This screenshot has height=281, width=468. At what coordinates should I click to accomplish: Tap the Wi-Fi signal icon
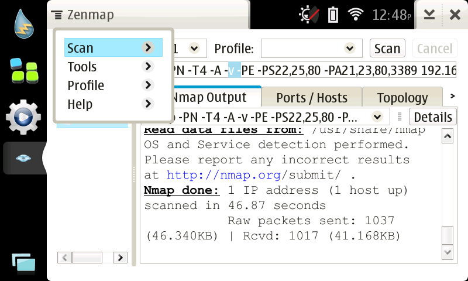(x=355, y=15)
